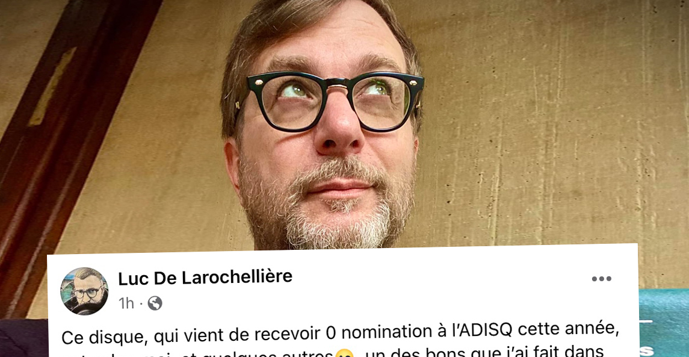The height and width of the screenshot is (357, 689).
Task: Open the three-dot post options menu
Action: click(x=601, y=279)
